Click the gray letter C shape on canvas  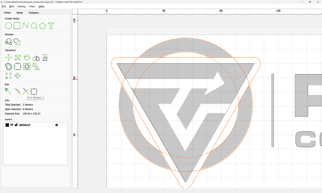[306, 139]
